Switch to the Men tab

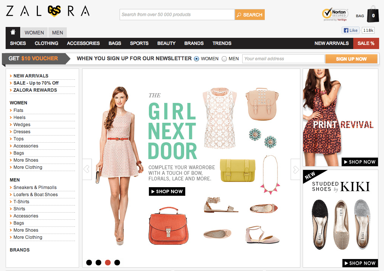[x=57, y=33]
